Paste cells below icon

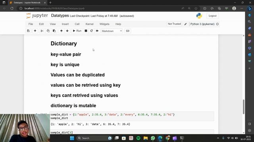click(x=54, y=31)
